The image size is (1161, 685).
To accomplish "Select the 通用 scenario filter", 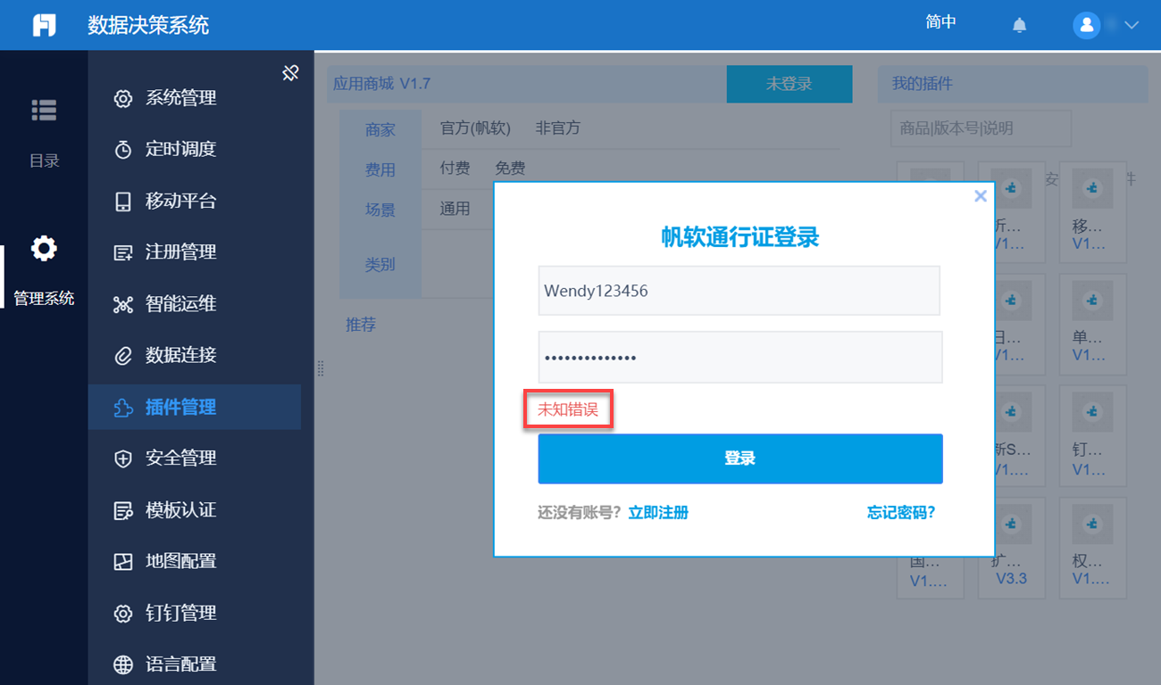I will pos(455,209).
